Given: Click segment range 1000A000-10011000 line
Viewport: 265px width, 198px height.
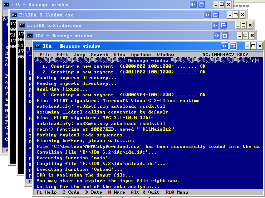Looking at the screenshot, I should [124, 66].
